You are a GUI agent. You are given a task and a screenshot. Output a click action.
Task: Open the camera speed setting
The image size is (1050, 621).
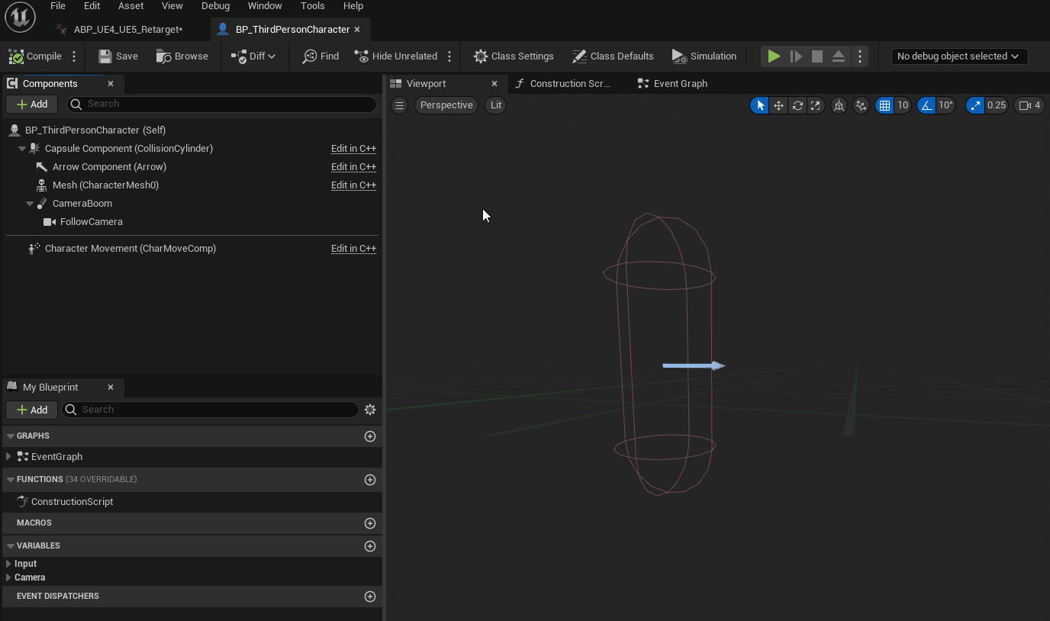pyautogui.click(x=1029, y=105)
